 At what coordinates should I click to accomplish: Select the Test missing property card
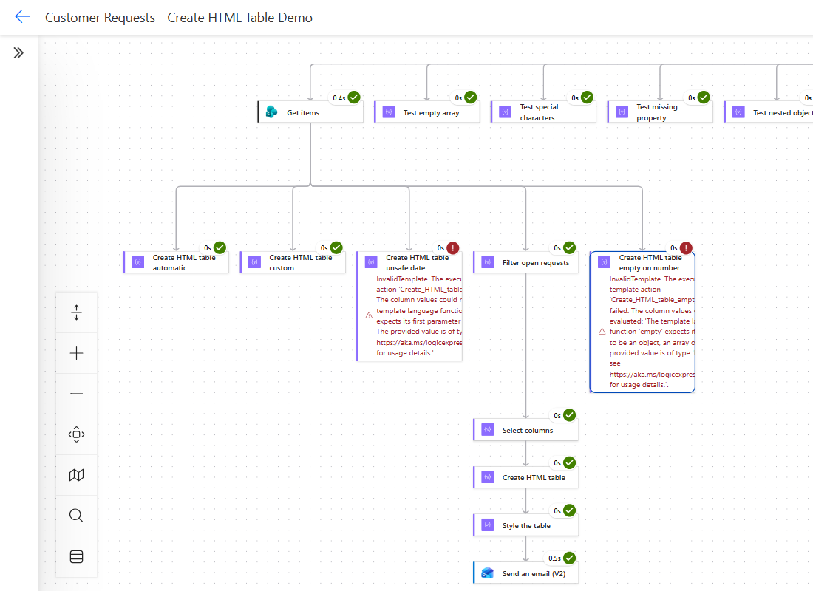pos(660,112)
